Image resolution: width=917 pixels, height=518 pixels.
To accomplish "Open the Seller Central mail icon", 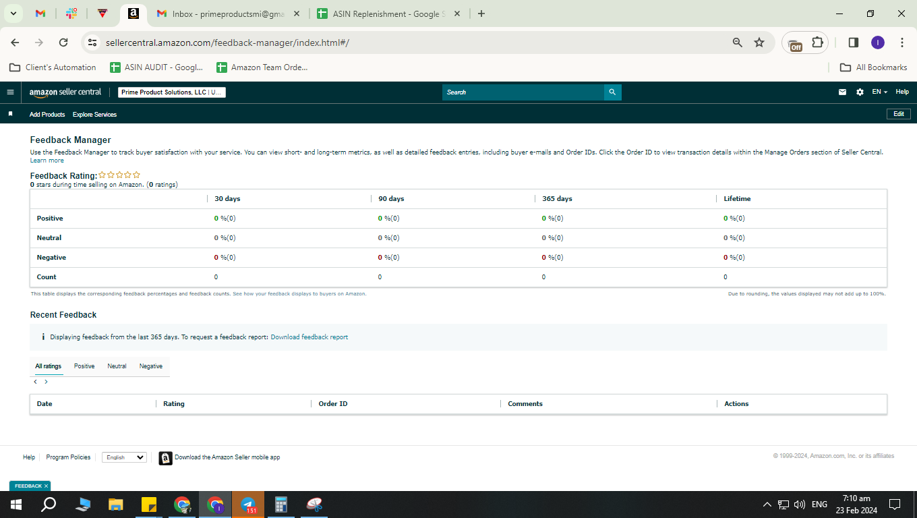I will [842, 92].
